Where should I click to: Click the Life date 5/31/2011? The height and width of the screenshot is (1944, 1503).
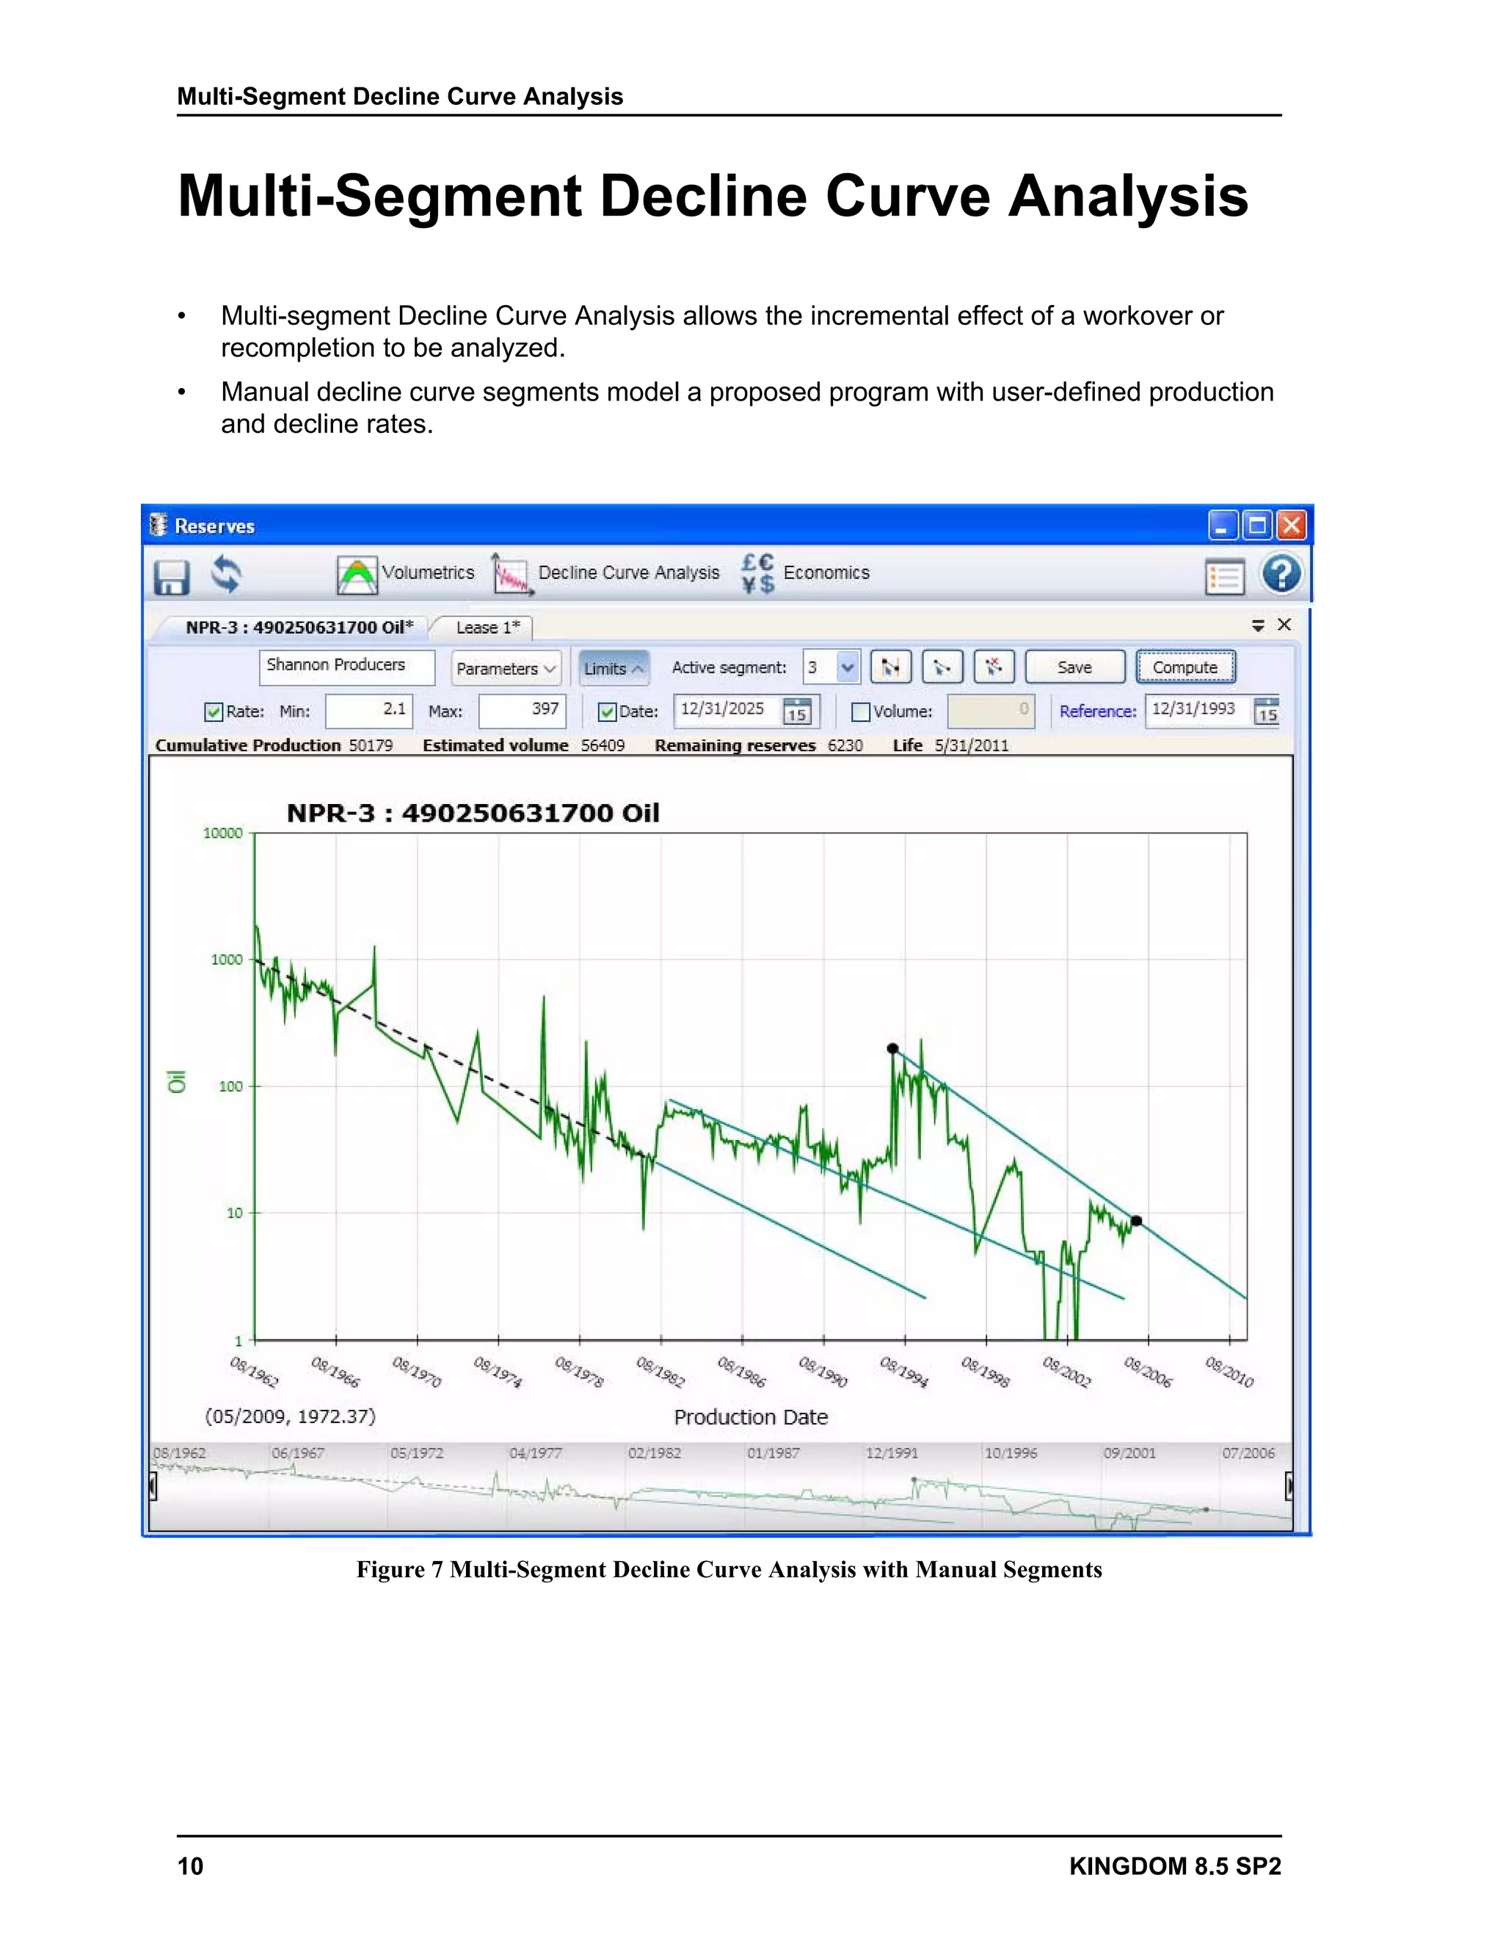pyautogui.click(x=972, y=745)
